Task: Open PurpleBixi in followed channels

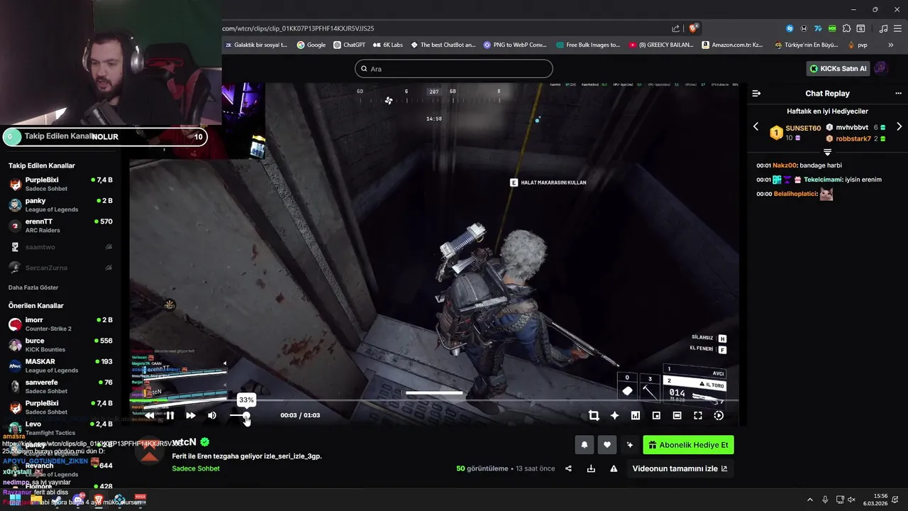Action: [60, 185]
